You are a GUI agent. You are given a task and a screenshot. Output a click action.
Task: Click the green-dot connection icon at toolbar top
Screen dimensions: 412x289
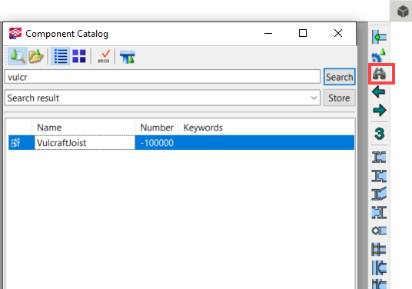(x=379, y=37)
